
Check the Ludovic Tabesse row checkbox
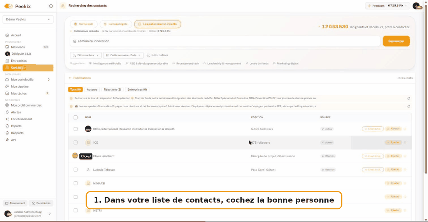[75, 170]
